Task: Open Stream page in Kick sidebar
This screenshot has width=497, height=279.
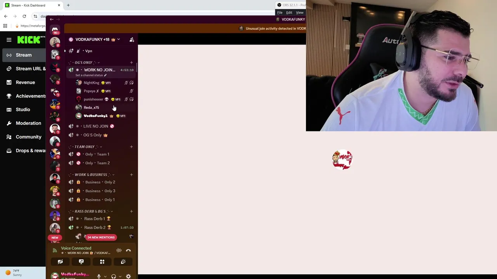Action: pos(24,55)
